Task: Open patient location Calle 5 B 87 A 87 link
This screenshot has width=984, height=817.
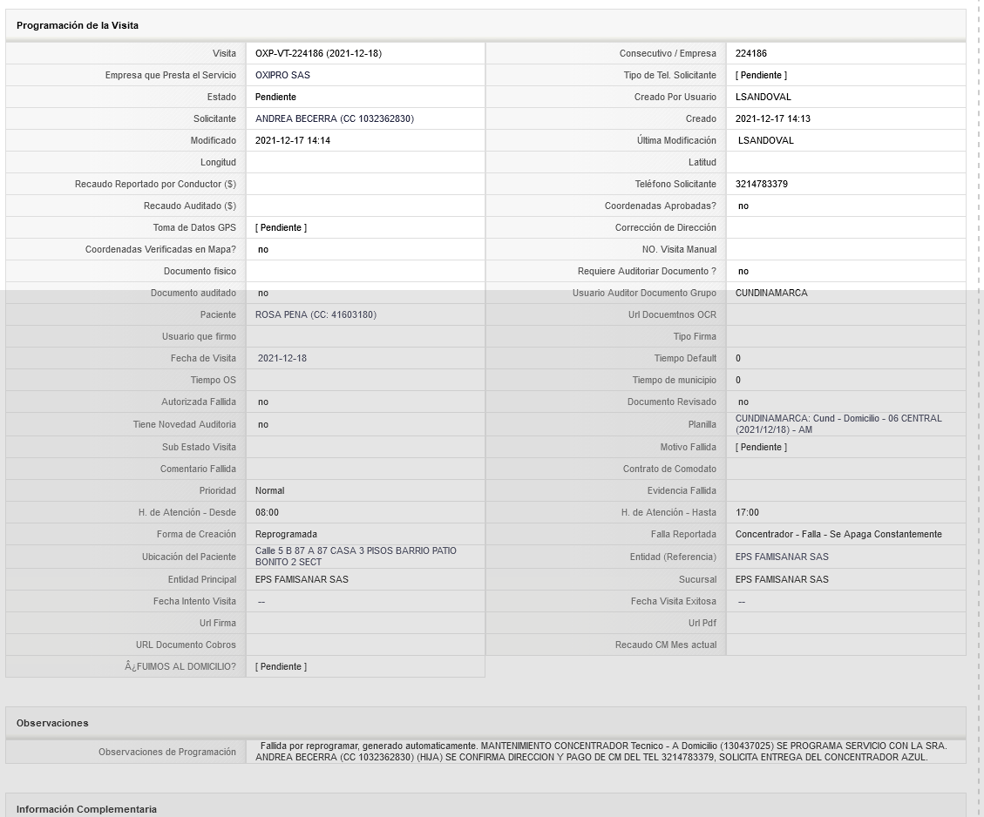Action: click(x=356, y=557)
